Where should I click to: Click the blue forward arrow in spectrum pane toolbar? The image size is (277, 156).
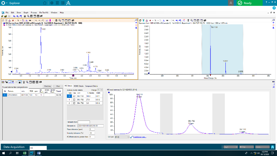(176, 21)
